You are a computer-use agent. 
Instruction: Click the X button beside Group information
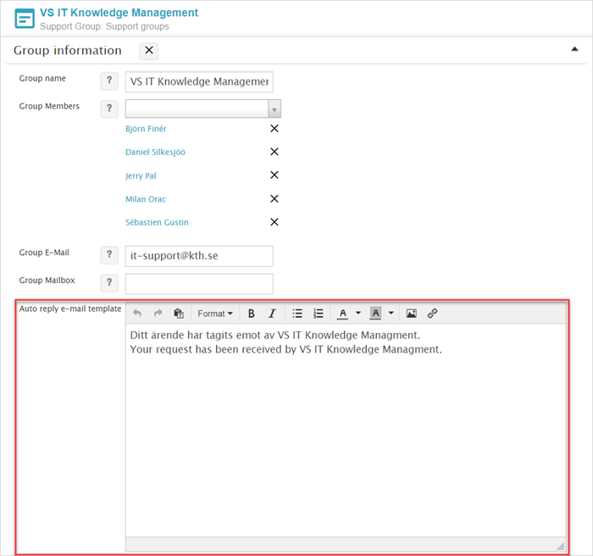[x=149, y=51]
